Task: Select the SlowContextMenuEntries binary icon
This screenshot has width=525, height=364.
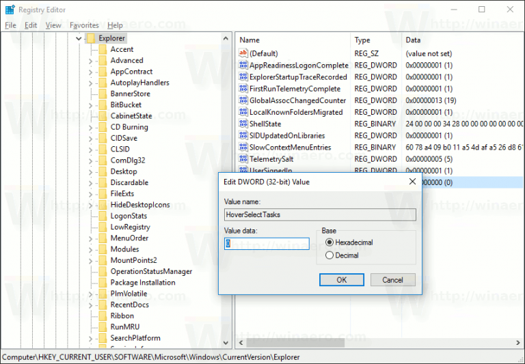Action: (243, 147)
